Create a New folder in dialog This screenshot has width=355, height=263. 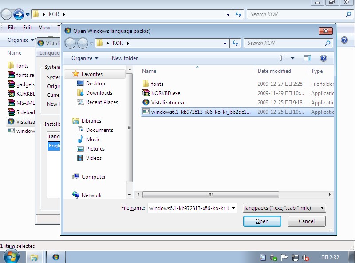(125, 58)
